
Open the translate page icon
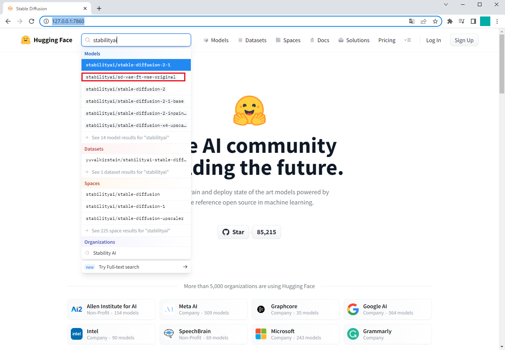(x=412, y=21)
